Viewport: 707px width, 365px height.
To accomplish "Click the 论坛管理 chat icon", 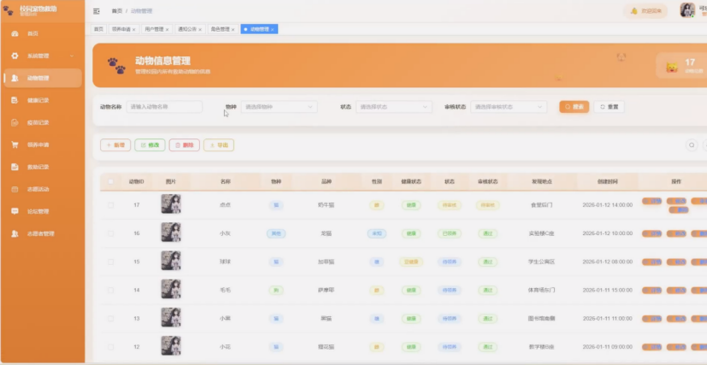I will (15, 211).
